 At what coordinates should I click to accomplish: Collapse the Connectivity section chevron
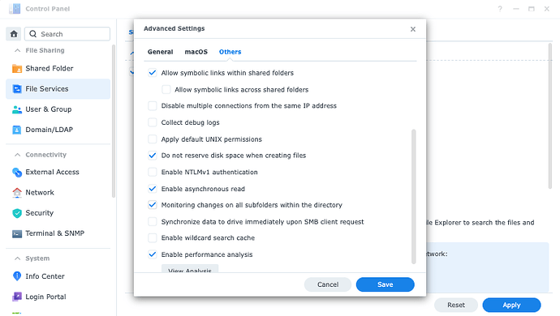tap(17, 155)
